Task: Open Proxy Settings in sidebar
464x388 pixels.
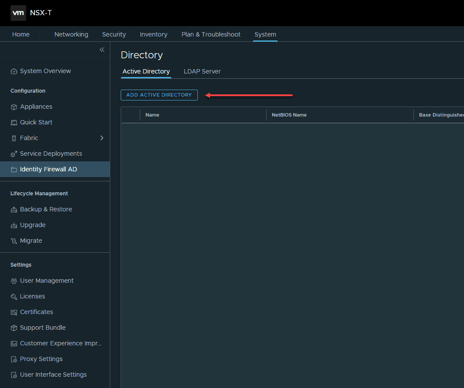Action: 41,359
